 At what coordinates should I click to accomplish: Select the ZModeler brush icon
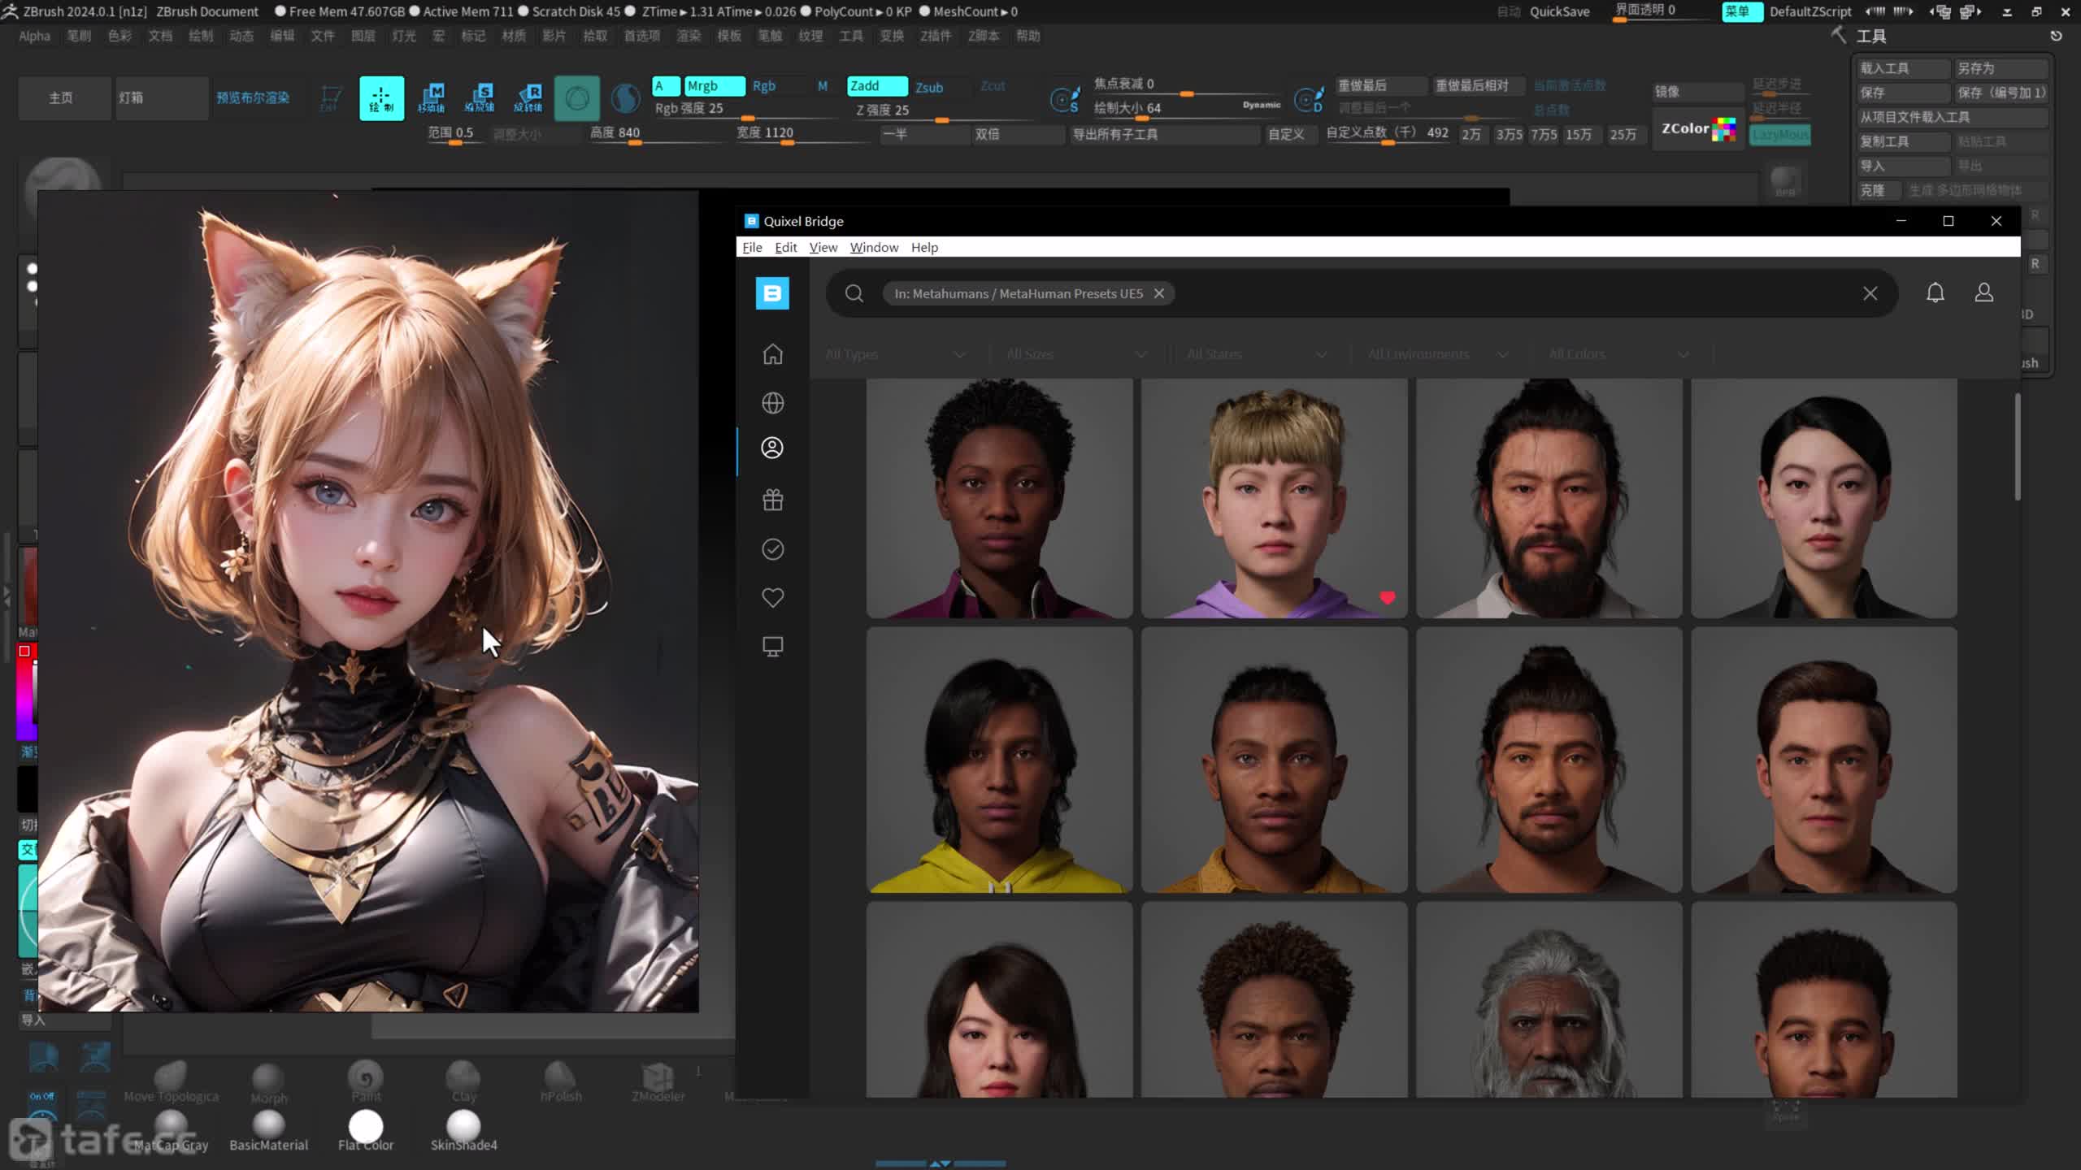pos(658,1081)
